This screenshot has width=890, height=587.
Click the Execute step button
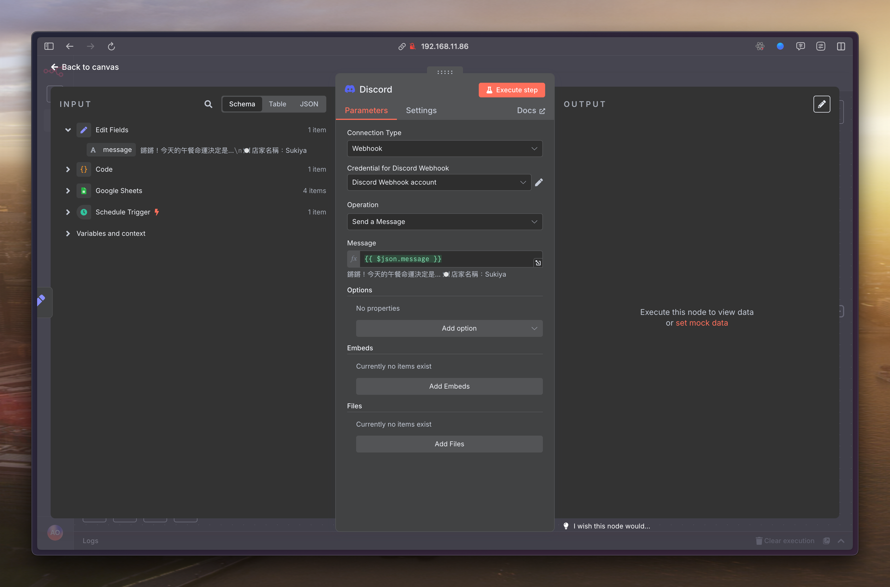tap(511, 90)
